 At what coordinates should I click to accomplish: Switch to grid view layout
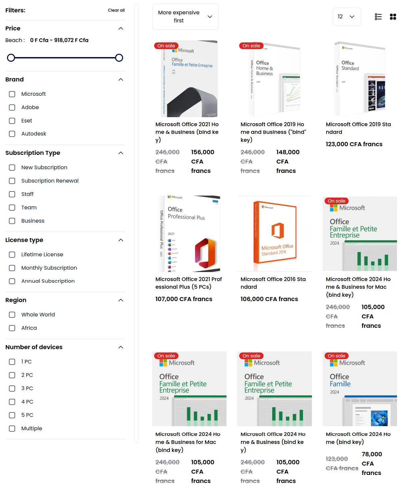[393, 17]
